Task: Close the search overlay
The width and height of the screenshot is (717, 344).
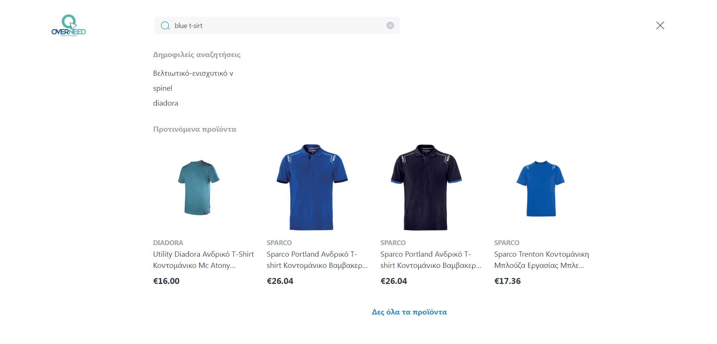Action: tap(660, 25)
